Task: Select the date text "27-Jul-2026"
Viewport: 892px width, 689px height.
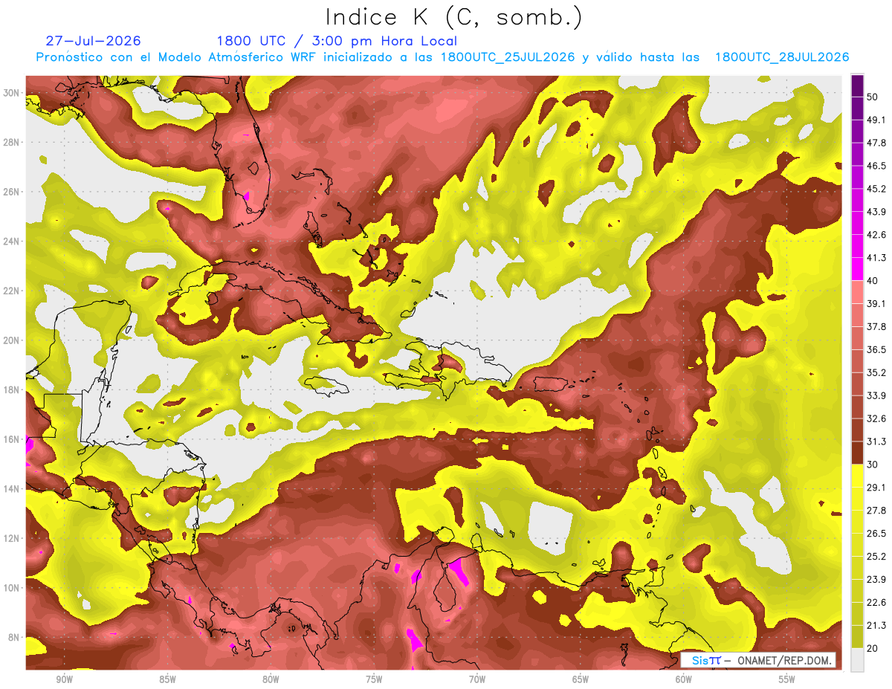Action: 93,41
